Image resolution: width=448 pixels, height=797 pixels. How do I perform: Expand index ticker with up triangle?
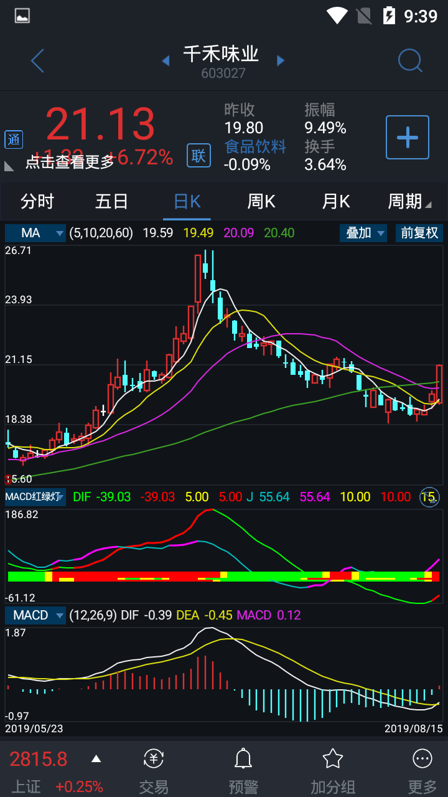click(x=96, y=758)
